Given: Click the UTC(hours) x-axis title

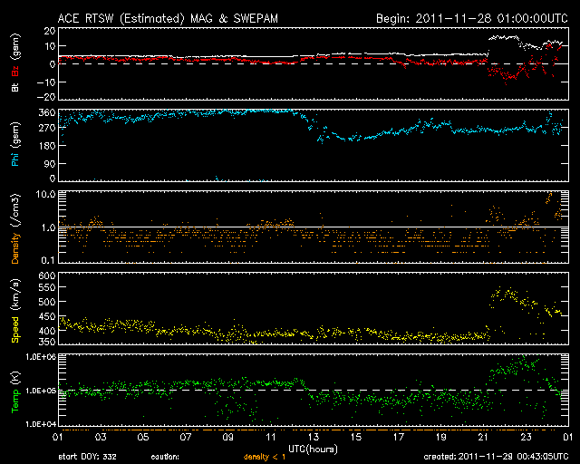Looking at the screenshot, I should click(313, 449).
